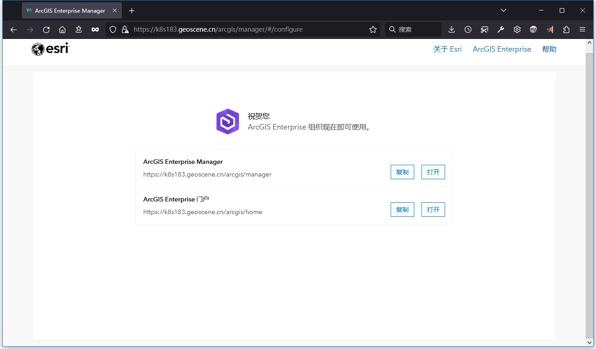596x349 pixels.
Task: Expand the list all tabs chevron
Action: [504, 10]
